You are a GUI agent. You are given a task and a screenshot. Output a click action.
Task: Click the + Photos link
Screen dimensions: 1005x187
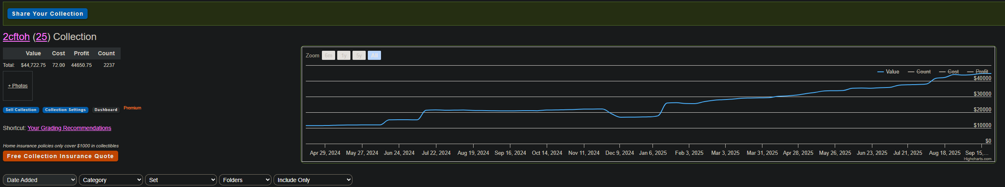[18, 86]
